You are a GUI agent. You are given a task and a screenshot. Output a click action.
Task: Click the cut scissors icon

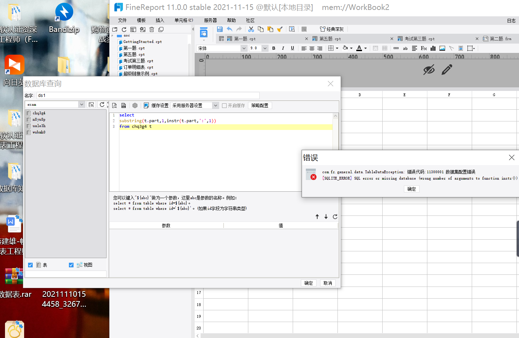pyautogui.click(x=251, y=29)
